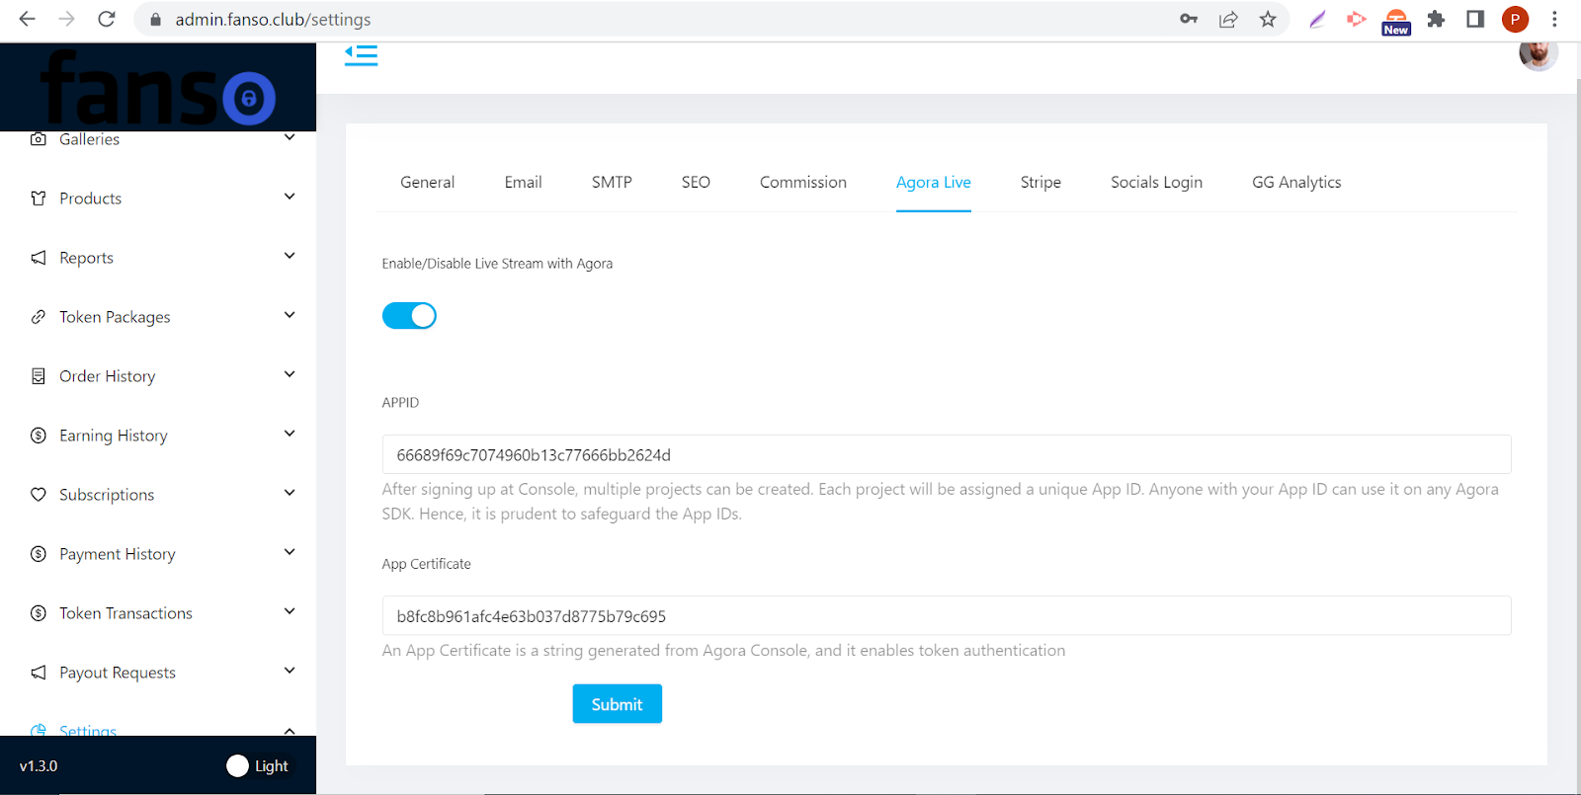Click the Token Transactions dollar icon
The width and height of the screenshot is (1581, 795).
click(39, 613)
